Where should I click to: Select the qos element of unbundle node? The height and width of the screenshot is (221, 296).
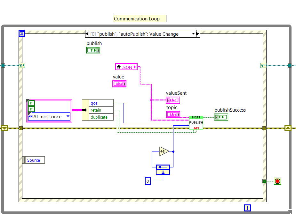(x=101, y=103)
